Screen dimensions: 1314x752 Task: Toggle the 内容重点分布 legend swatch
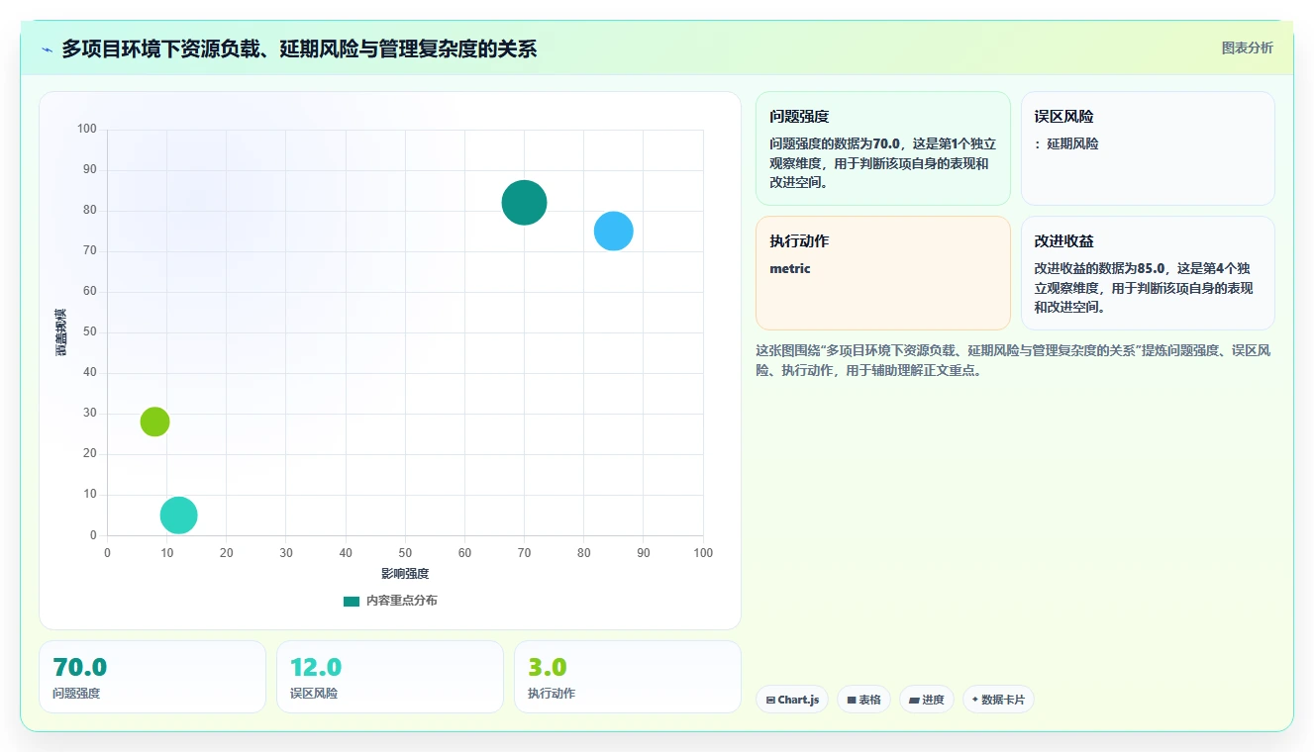tap(352, 601)
